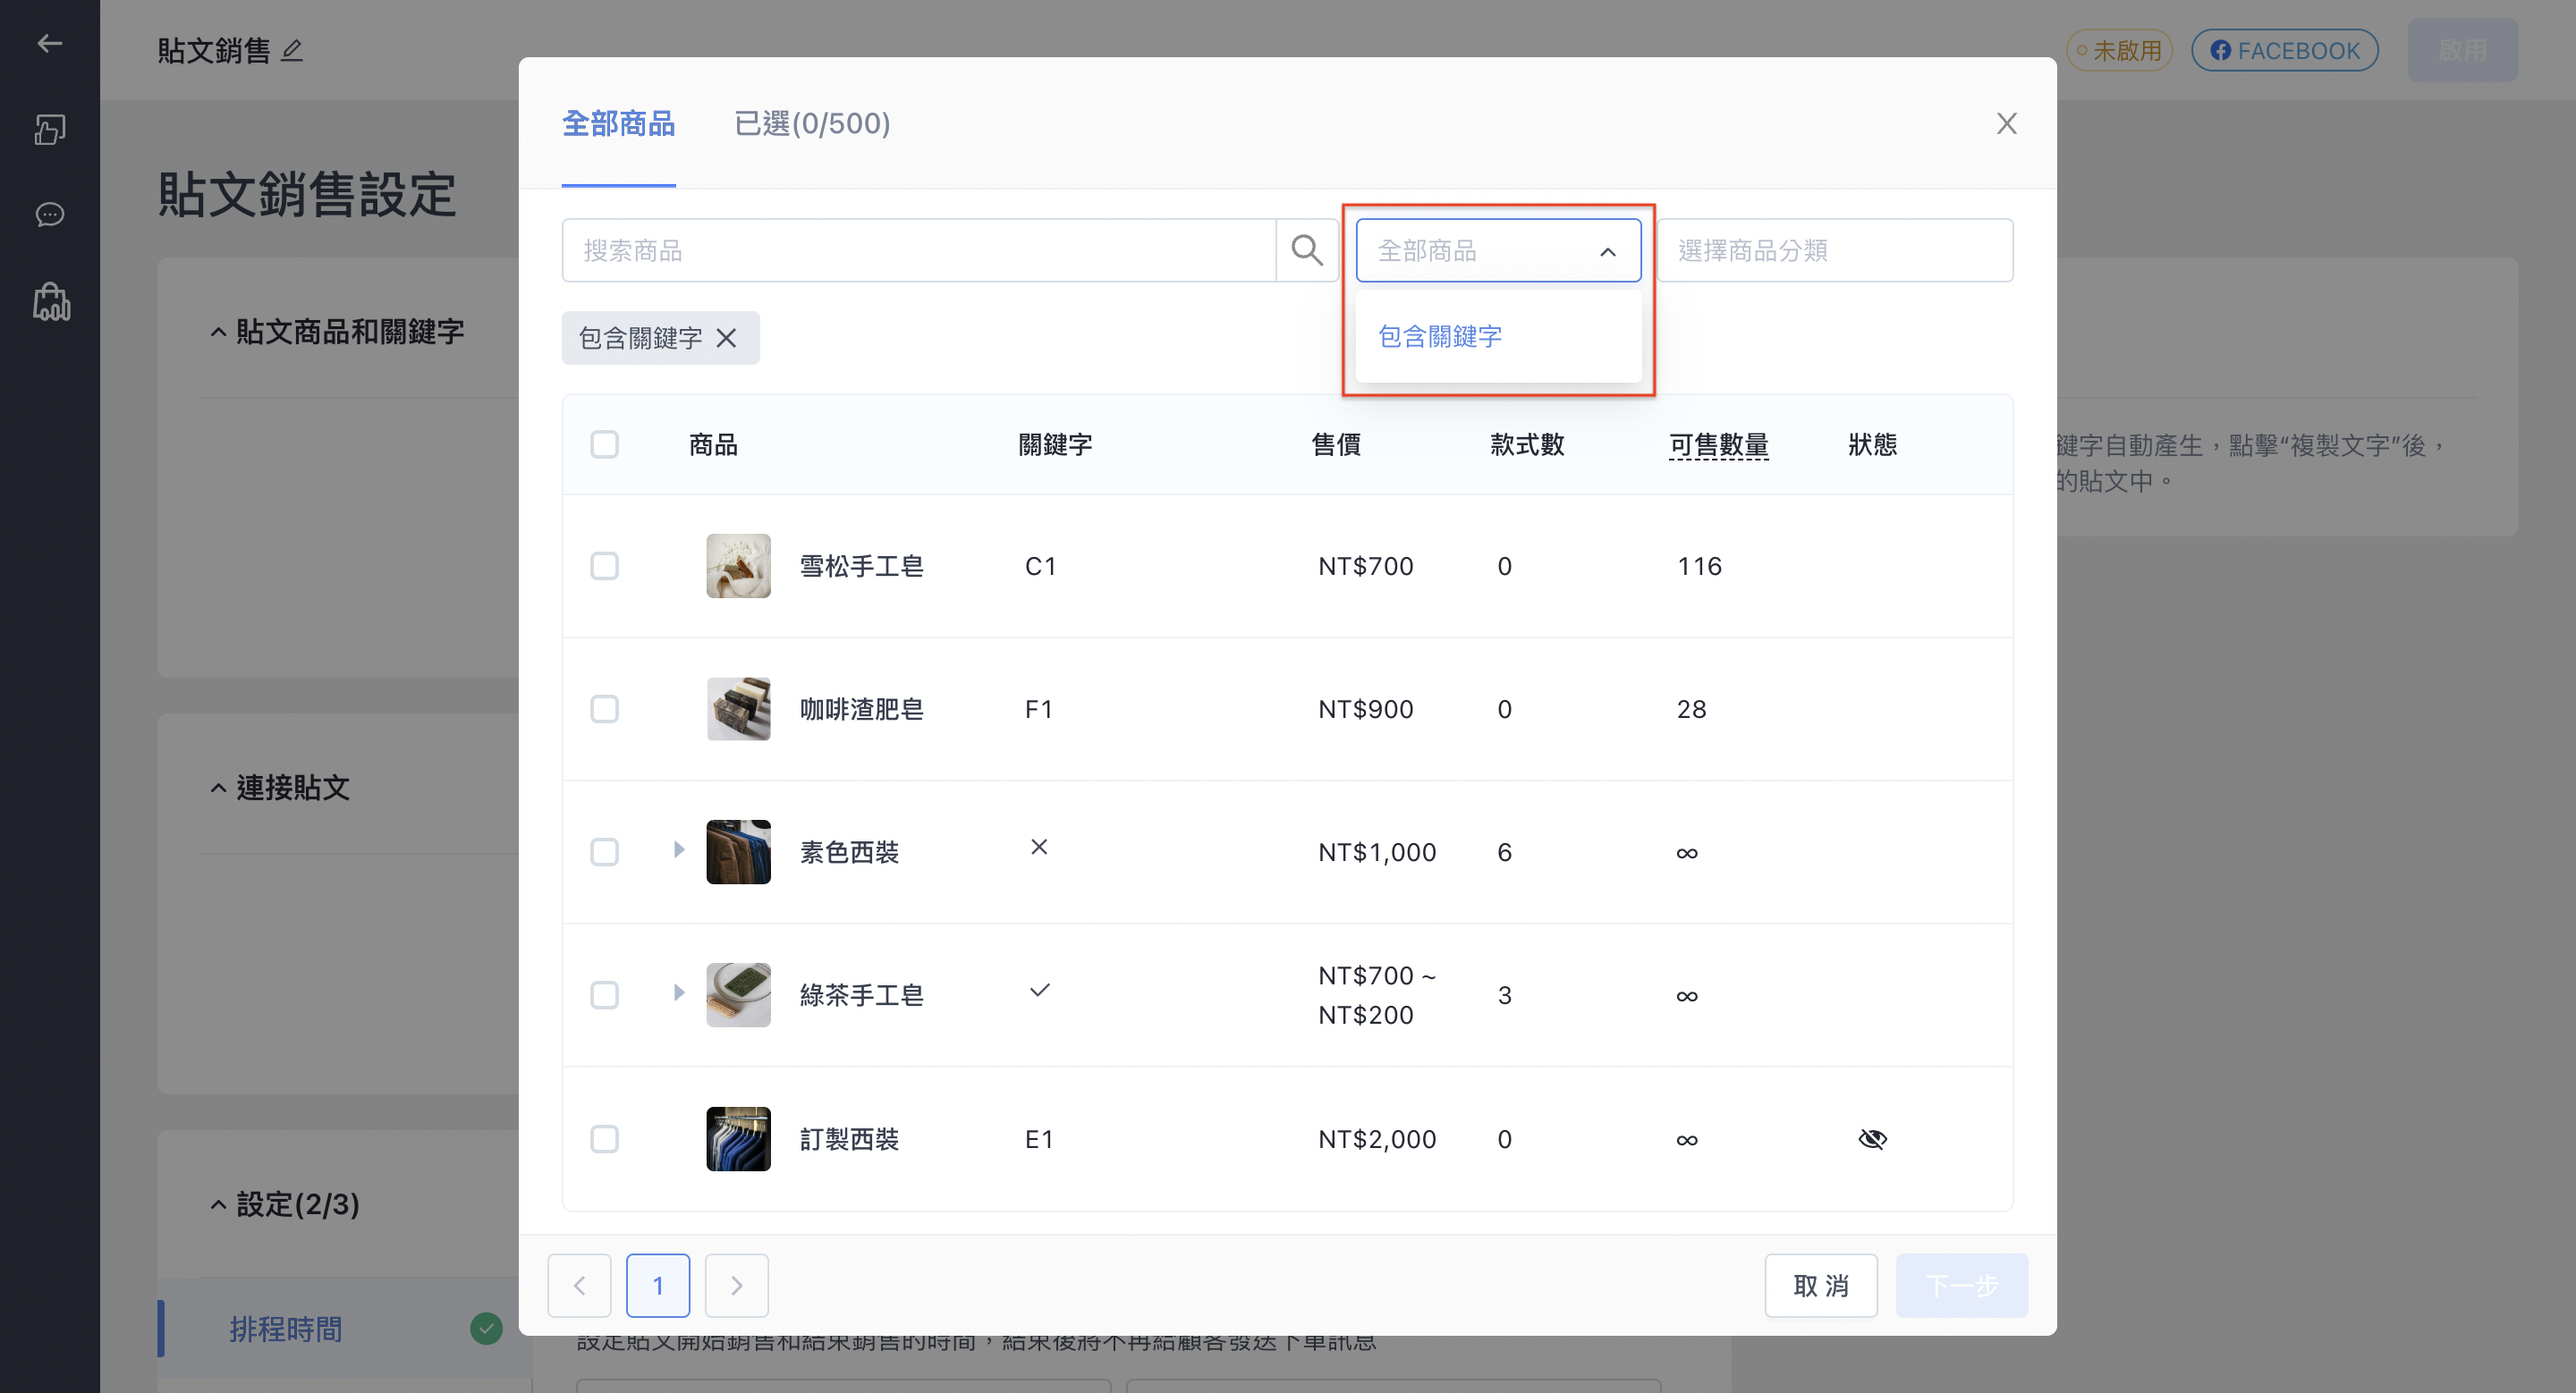Collapse the 連接貼文 section
The image size is (2576, 1393).
pos(218,789)
